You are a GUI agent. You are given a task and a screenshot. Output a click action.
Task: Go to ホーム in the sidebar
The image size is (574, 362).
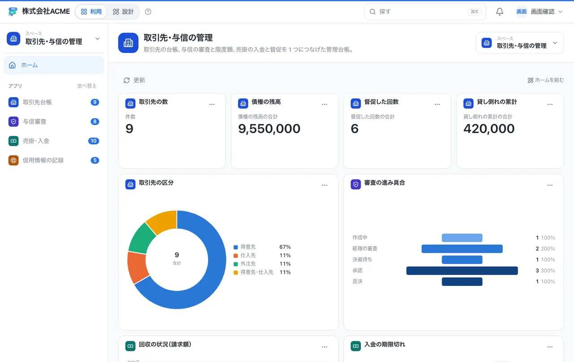tap(54, 65)
